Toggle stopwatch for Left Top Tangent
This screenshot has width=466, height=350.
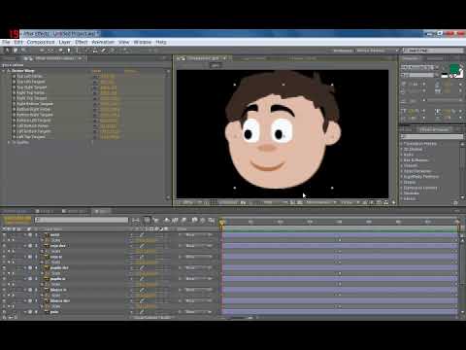point(14,137)
